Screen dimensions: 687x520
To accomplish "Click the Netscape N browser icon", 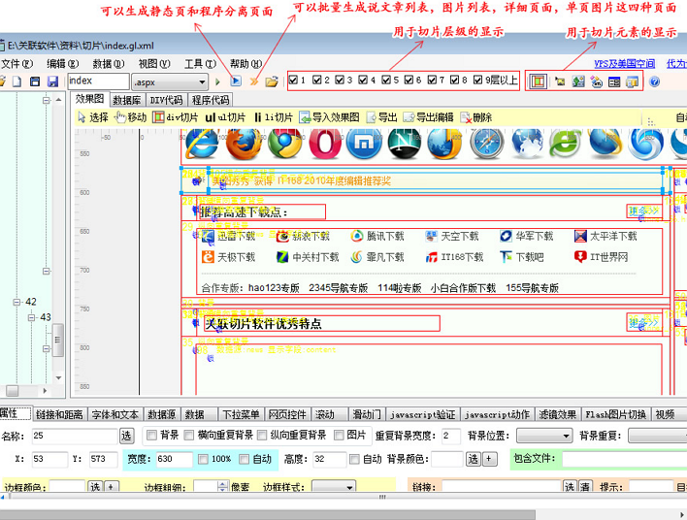I will click(x=404, y=143).
